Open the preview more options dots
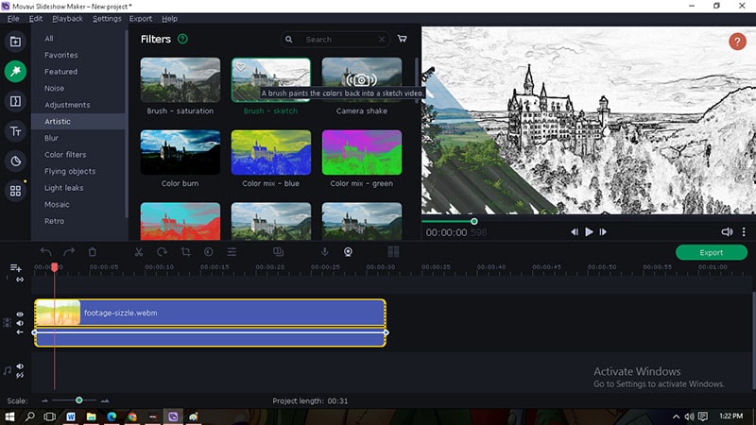Image resolution: width=756 pixels, height=425 pixels. coord(744,232)
